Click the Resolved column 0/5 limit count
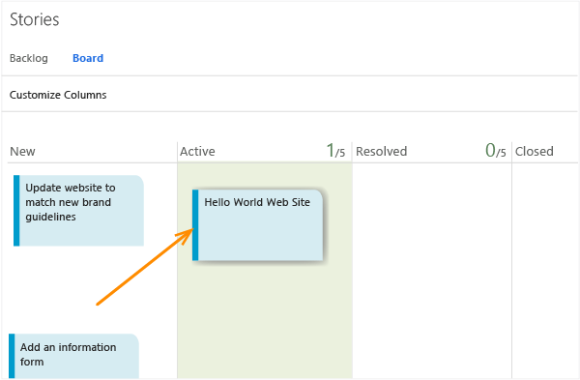 pos(496,151)
